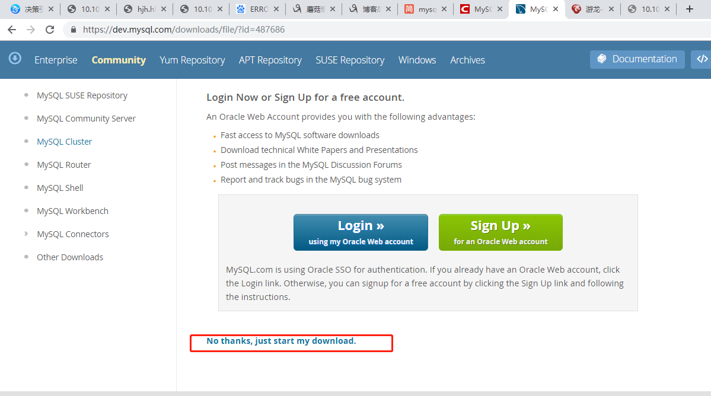Reload the page with the refresh icon
The height and width of the screenshot is (396, 711).
50,30
